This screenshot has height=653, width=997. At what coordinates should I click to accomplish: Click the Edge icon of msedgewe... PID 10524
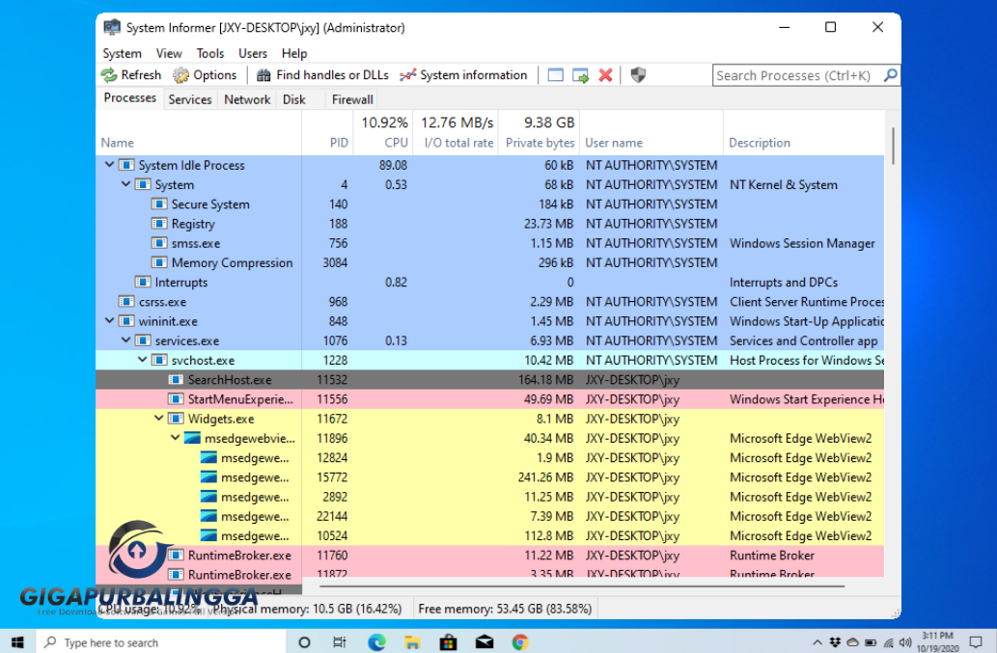(208, 535)
